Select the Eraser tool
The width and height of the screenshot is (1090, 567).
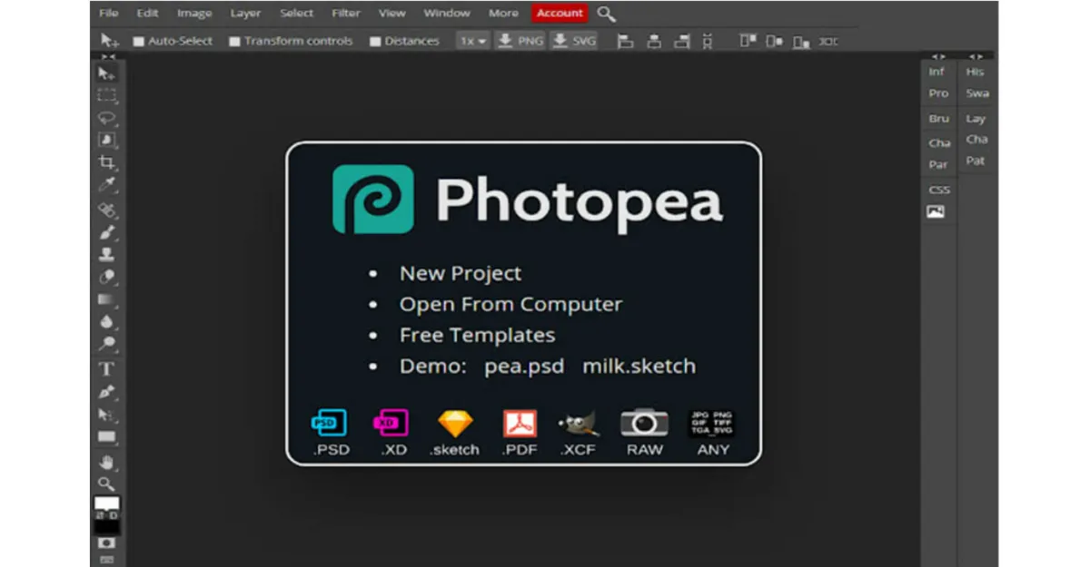[107, 278]
